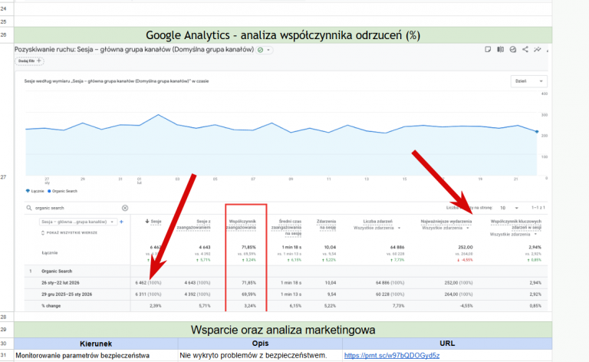Click the Zdarzenia na sesję column header

coord(326,224)
